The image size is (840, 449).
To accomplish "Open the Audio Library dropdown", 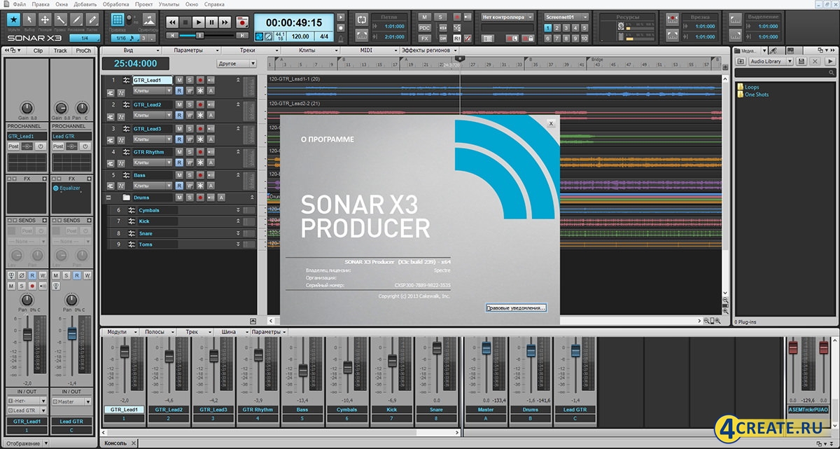I will pos(770,62).
